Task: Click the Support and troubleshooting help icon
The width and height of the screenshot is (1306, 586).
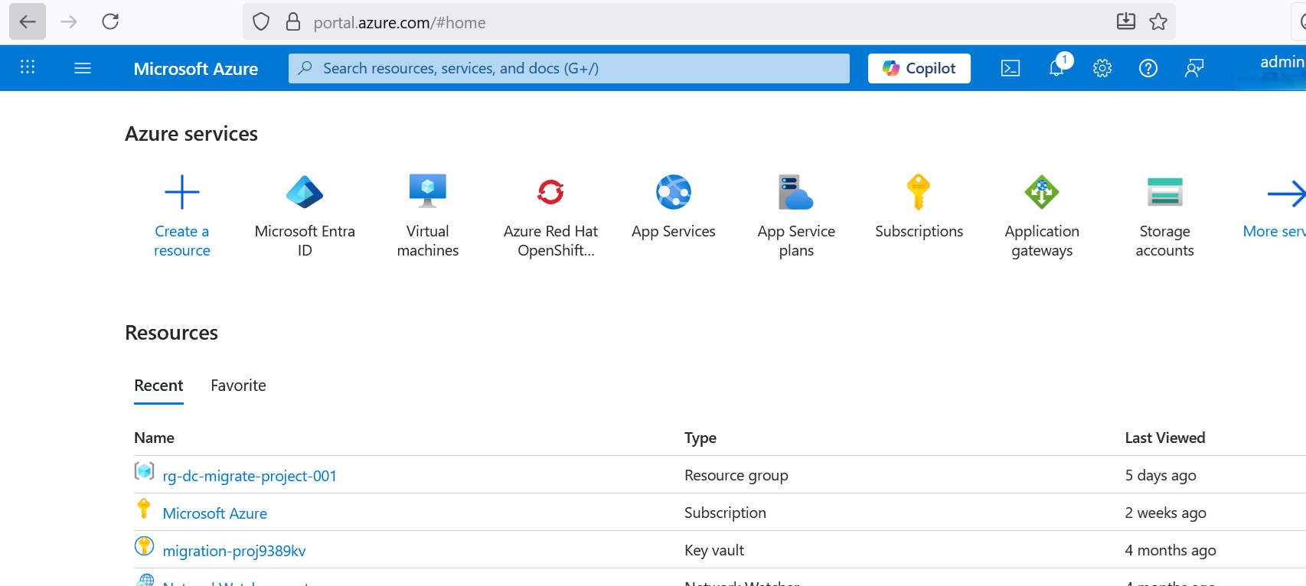Action: click(x=1148, y=68)
